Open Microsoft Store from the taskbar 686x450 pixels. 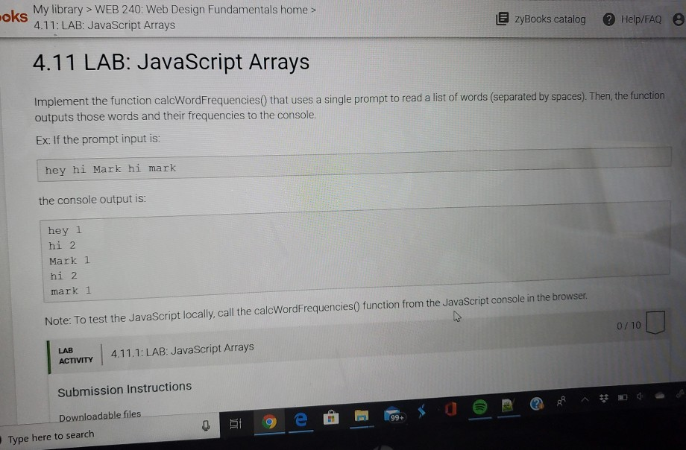pyautogui.click(x=330, y=418)
